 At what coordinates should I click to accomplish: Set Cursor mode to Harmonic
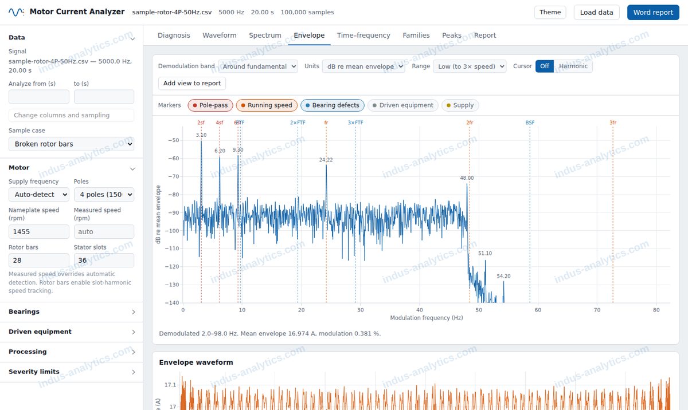573,66
